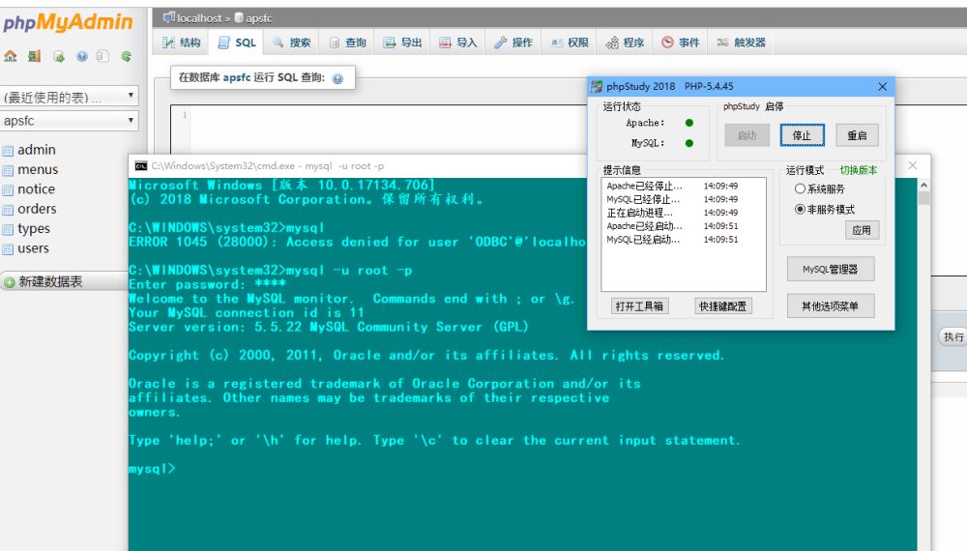Click the help icon beside SQL query label
Screen dimensions: 967x551
click(x=337, y=78)
